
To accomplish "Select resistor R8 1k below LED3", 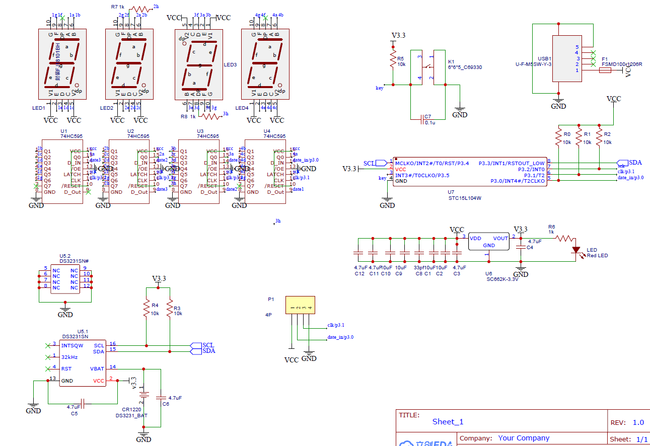I will [211, 116].
